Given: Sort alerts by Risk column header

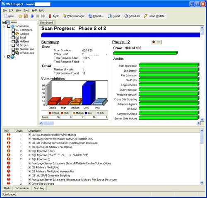Looking at the screenshot, I should coord(9,130).
